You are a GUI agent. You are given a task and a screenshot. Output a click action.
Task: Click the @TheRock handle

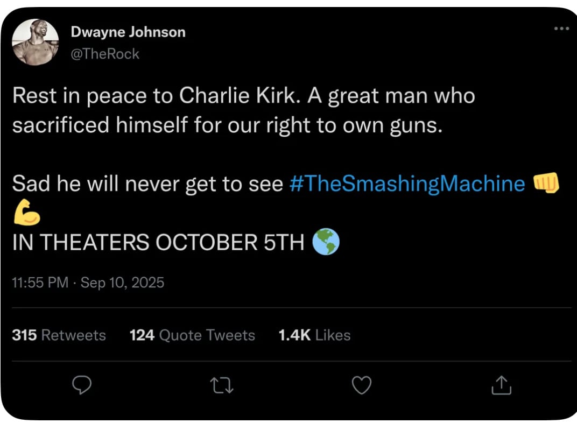(105, 54)
